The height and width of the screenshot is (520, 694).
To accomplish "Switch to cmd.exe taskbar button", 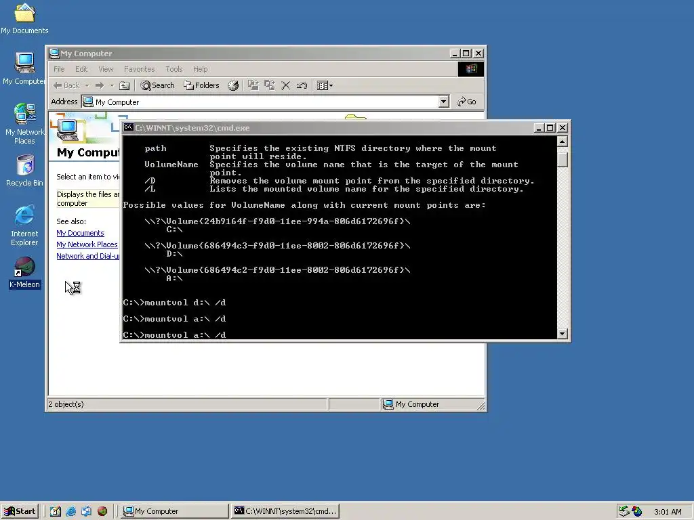I will tap(285, 511).
